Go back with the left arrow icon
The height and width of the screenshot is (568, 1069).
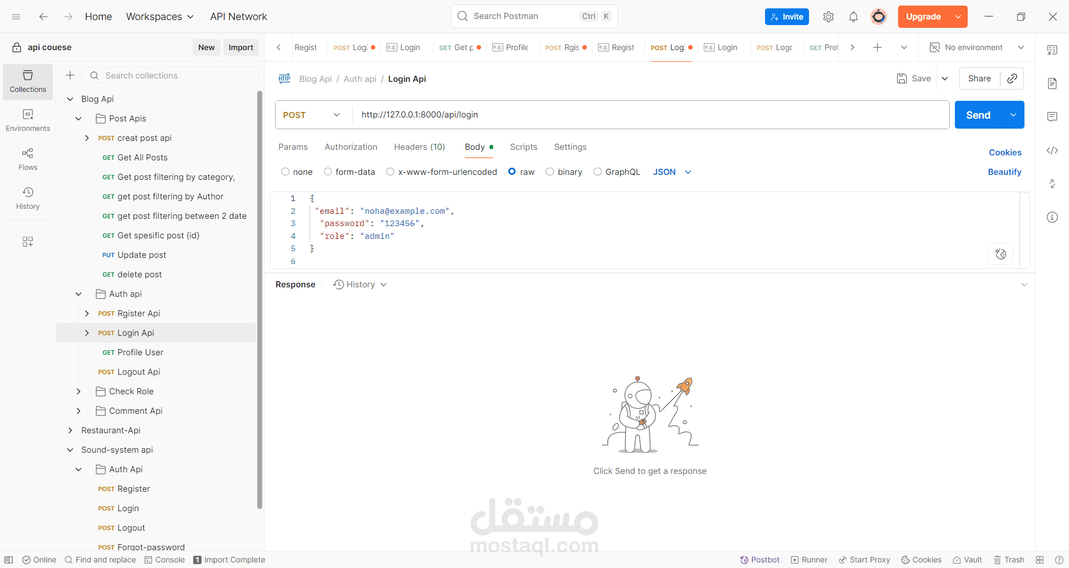tap(43, 17)
